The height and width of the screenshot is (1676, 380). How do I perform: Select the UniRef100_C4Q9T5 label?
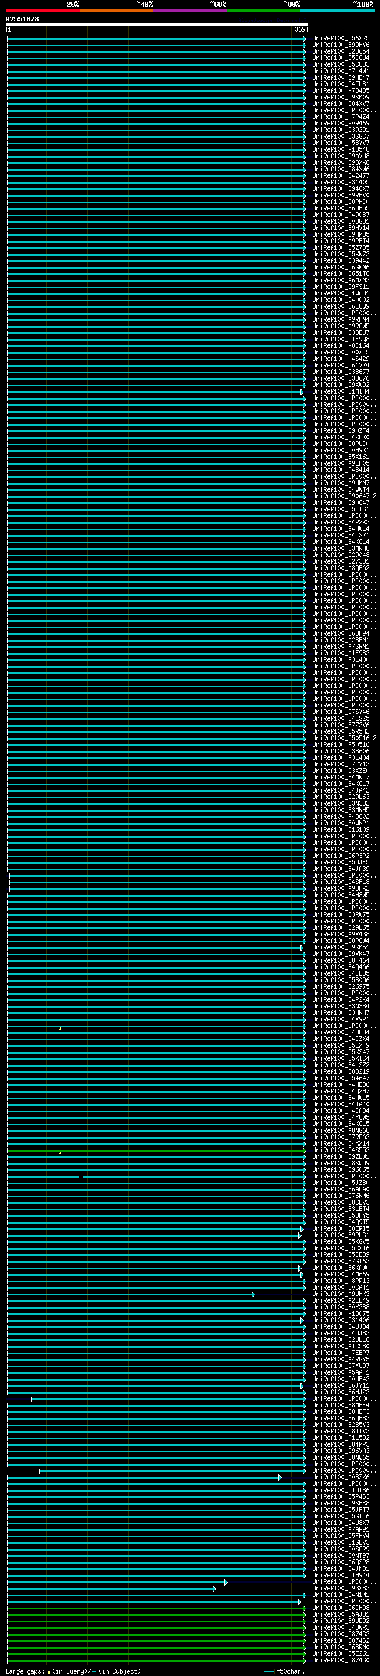(x=340, y=1221)
